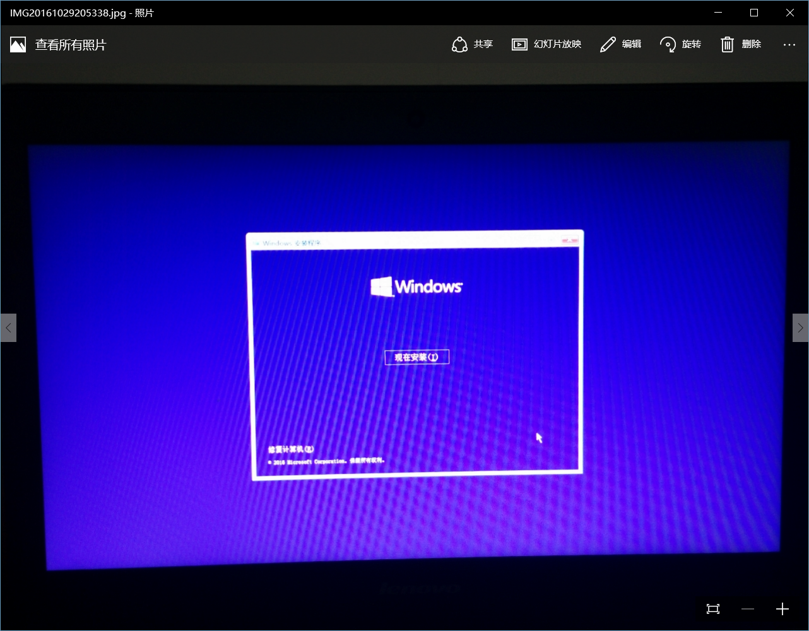Close the Photos window
809x631 pixels.
pyautogui.click(x=790, y=13)
